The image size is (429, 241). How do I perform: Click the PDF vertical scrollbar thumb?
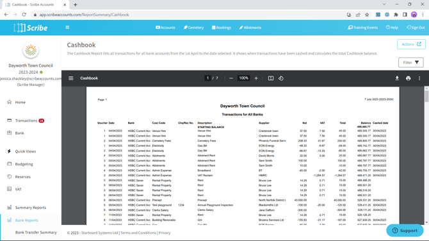(426, 96)
